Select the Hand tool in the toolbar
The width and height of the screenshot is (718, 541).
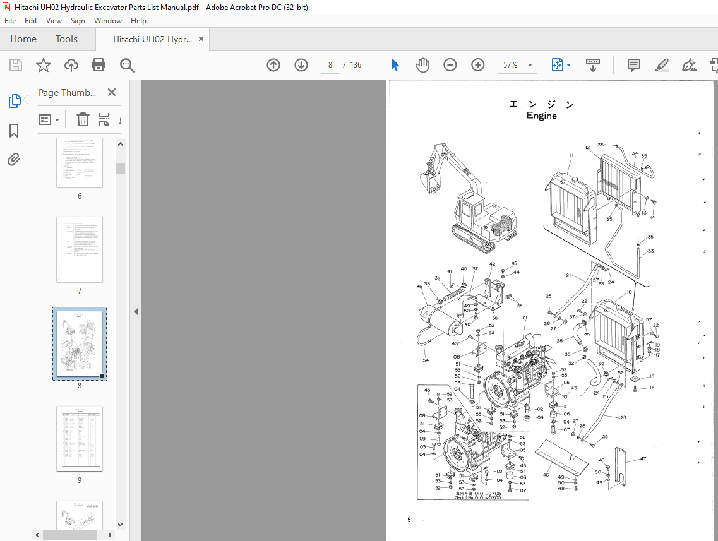[x=422, y=64]
